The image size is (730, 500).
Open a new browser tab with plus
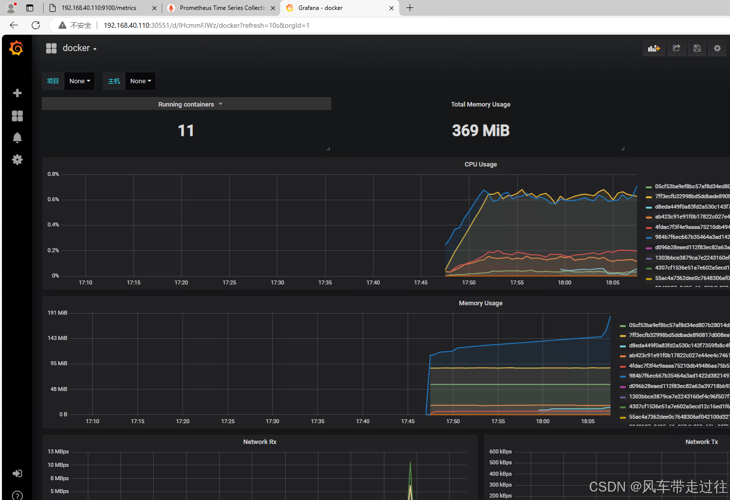coord(410,8)
